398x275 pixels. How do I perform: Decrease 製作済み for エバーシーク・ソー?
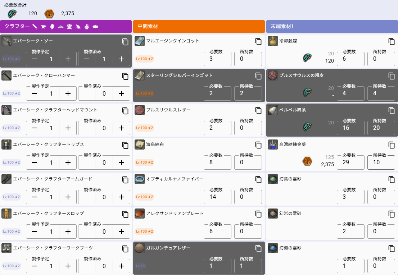click(87, 59)
